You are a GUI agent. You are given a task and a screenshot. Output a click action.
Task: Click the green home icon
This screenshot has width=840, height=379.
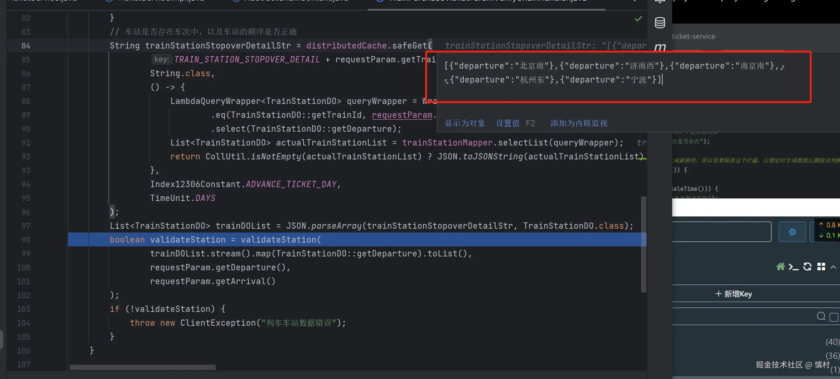click(x=780, y=267)
